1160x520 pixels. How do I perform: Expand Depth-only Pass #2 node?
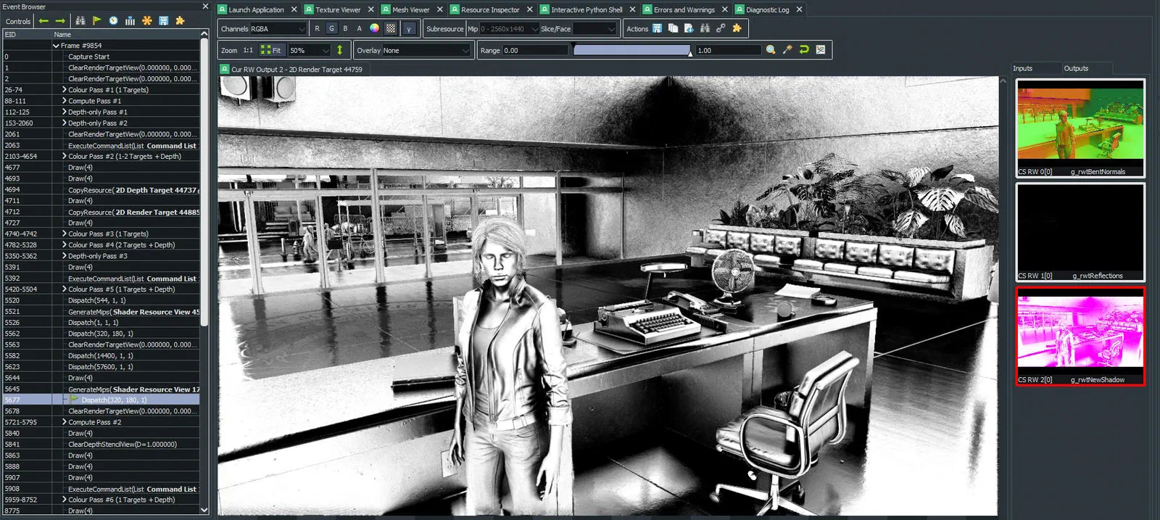(x=64, y=123)
